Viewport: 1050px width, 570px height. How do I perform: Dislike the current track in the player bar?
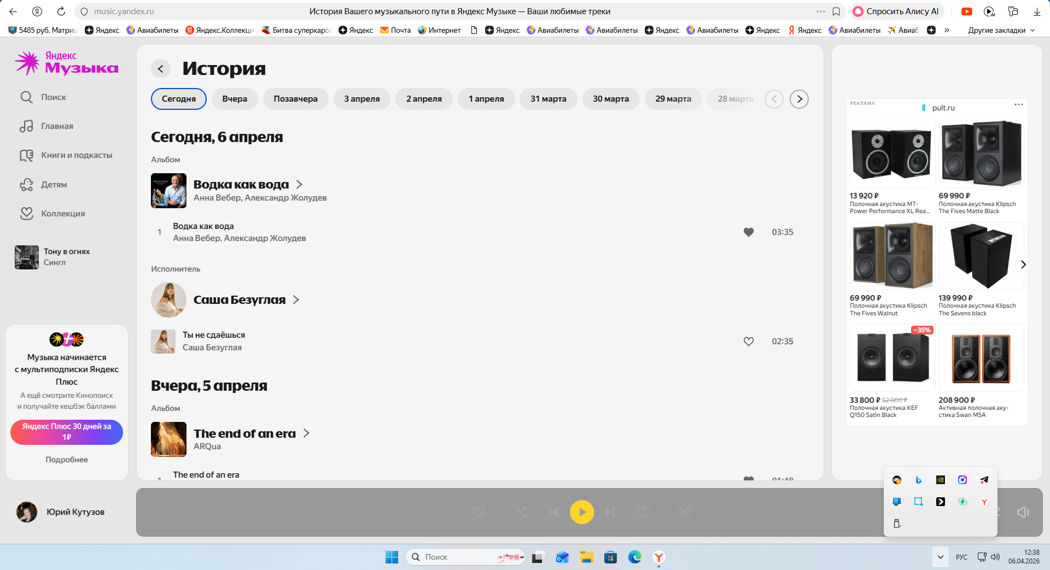click(x=685, y=512)
